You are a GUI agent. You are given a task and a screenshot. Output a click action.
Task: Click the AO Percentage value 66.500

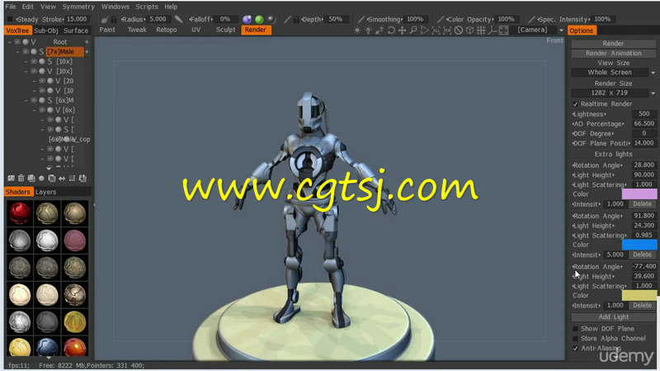tap(643, 124)
